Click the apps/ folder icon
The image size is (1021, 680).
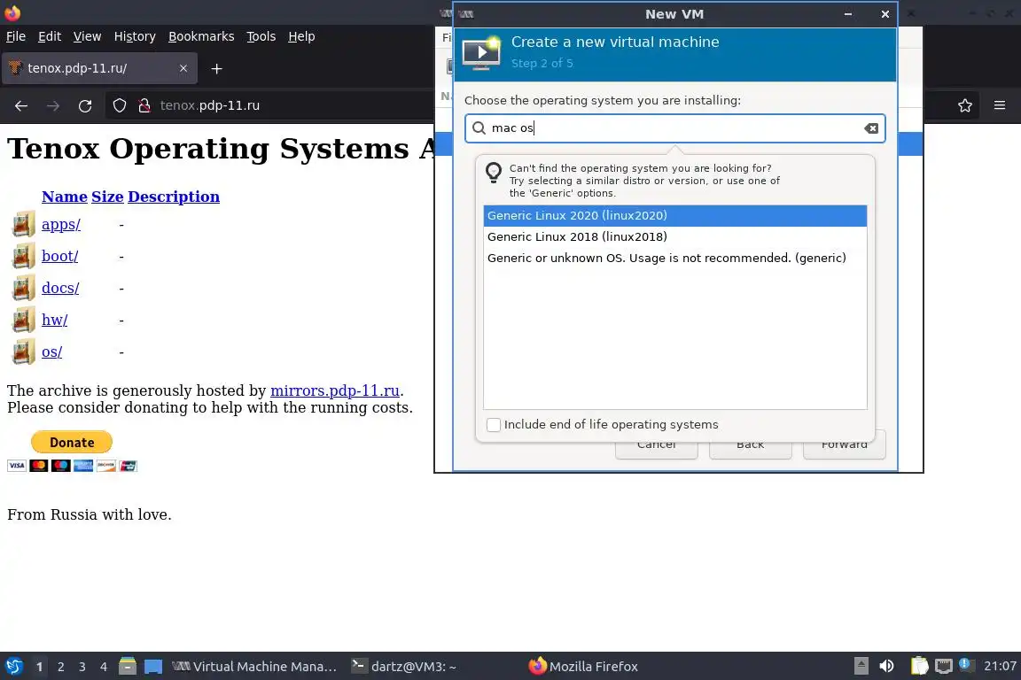click(23, 225)
